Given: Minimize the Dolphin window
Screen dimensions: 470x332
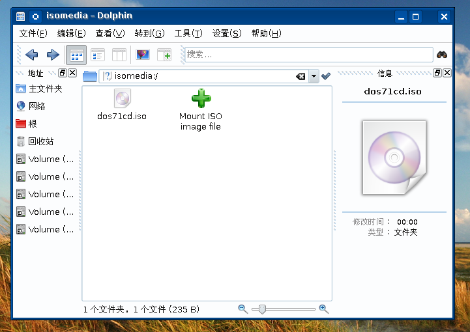Looking at the screenshot, I should tap(401, 16).
